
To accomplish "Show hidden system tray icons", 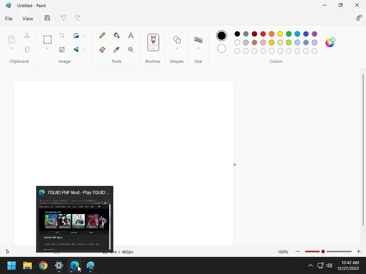I will [311, 265].
